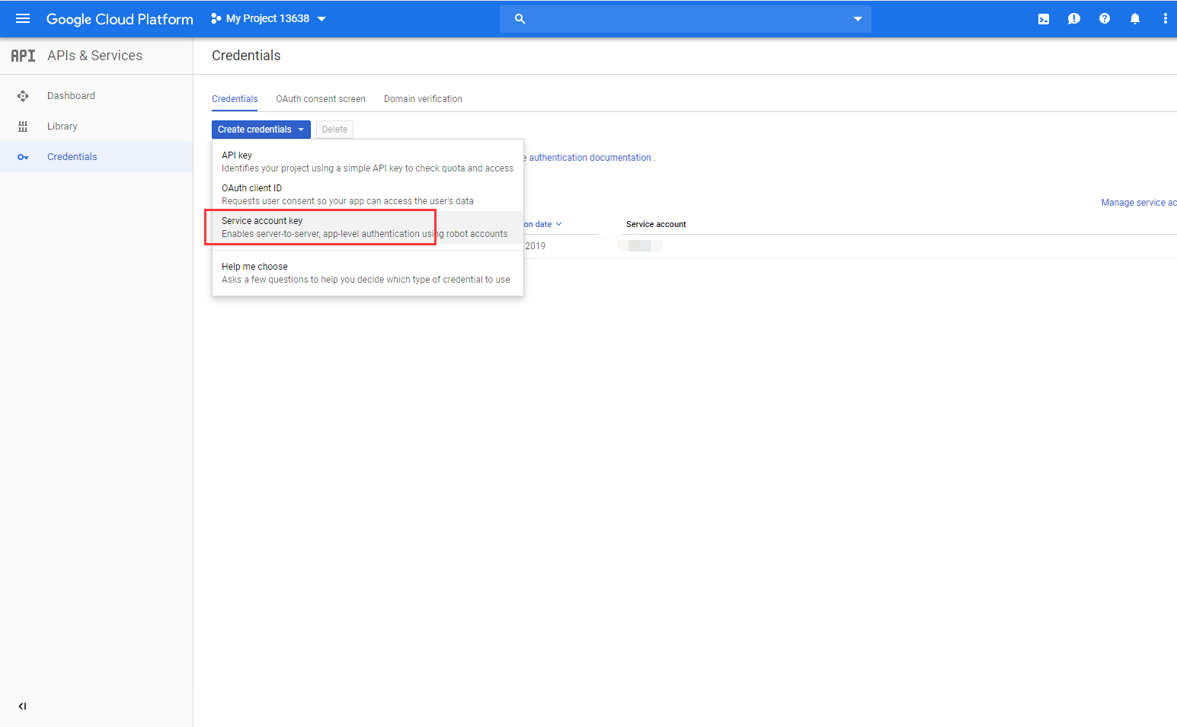Viewport: 1177px width, 727px height.
Task: Go to Dashboard page
Action: point(71,96)
